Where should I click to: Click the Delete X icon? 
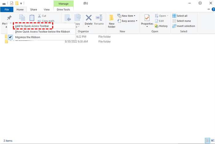(x=89, y=18)
